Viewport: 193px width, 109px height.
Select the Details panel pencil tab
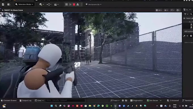coord(184,36)
